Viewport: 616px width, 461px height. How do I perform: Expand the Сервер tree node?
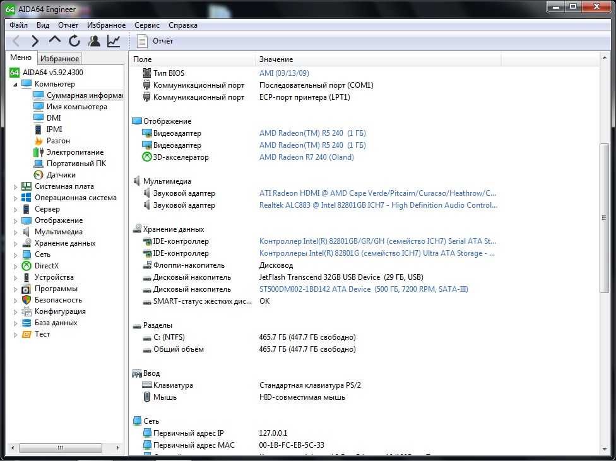click(x=15, y=210)
